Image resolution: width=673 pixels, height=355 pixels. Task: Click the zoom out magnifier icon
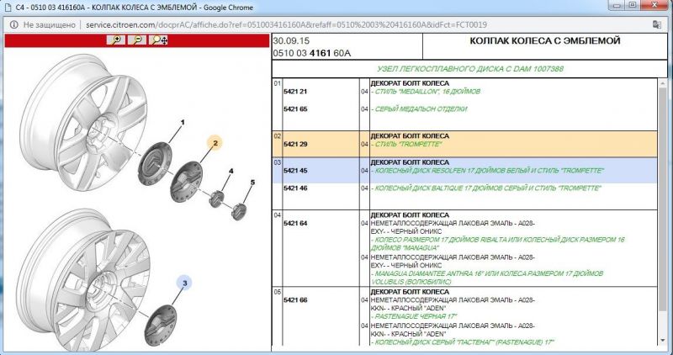pyautogui.click(x=136, y=40)
